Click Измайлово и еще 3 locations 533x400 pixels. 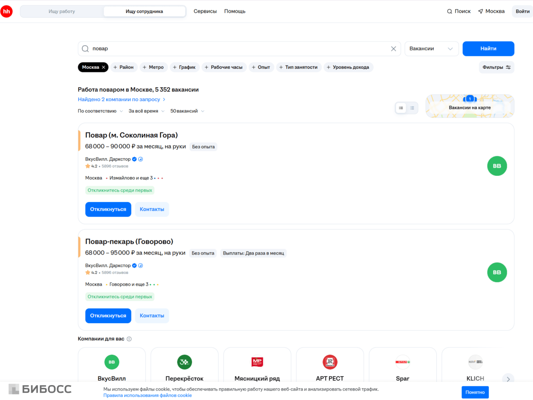click(x=131, y=178)
